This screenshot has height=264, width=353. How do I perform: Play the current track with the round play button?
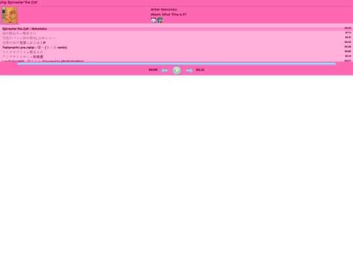[x=176, y=70]
